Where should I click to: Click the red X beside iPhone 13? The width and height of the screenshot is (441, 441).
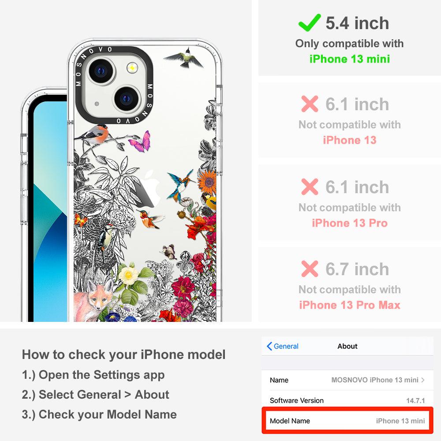310,104
